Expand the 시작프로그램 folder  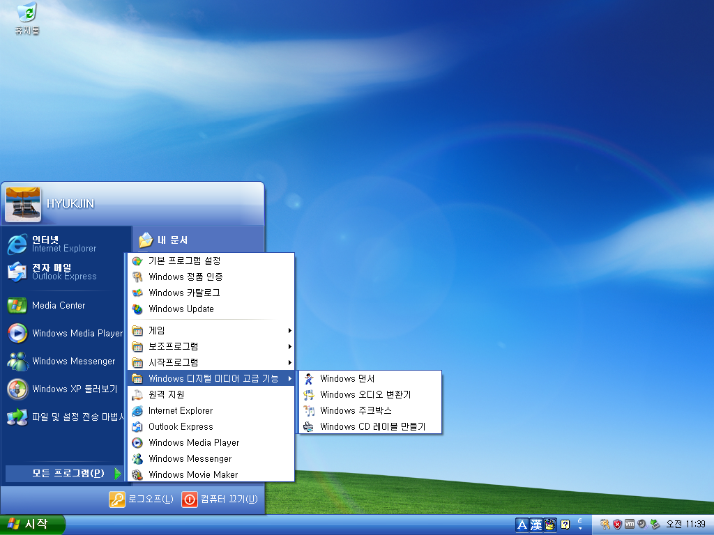coord(211,362)
